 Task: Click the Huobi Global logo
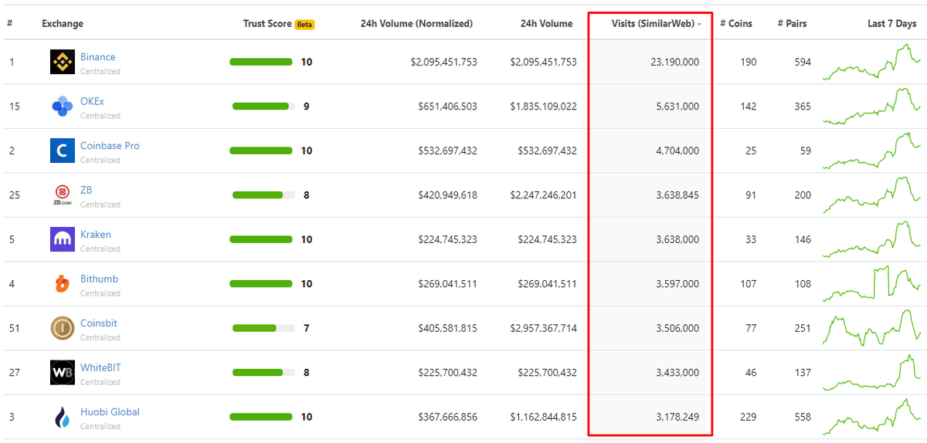point(63,418)
